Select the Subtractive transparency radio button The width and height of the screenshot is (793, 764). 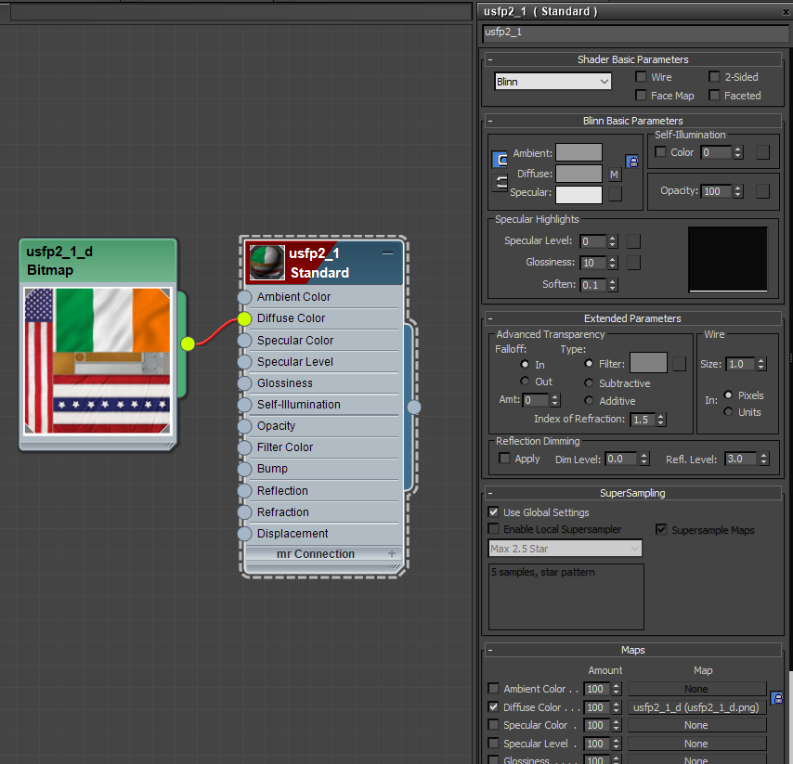(590, 382)
